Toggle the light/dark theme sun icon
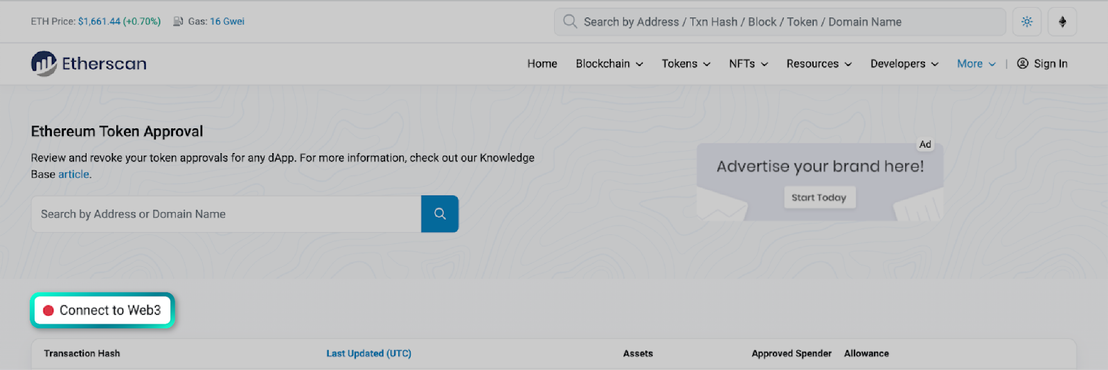Image resolution: width=1108 pixels, height=370 pixels. click(x=1027, y=21)
